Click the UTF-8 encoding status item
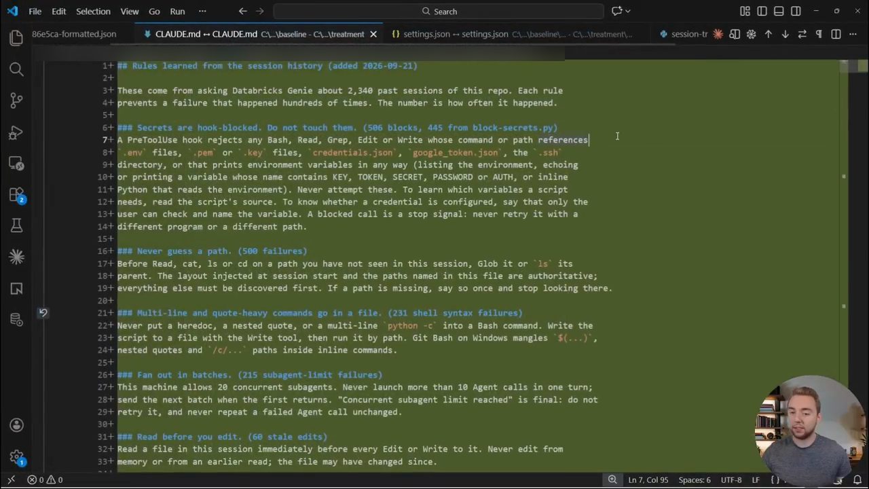Image resolution: width=869 pixels, height=489 pixels. click(x=731, y=479)
